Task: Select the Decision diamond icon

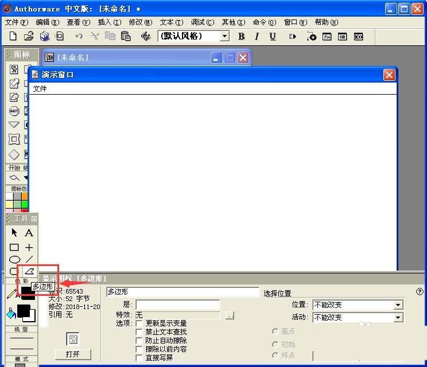Action: (x=14, y=154)
